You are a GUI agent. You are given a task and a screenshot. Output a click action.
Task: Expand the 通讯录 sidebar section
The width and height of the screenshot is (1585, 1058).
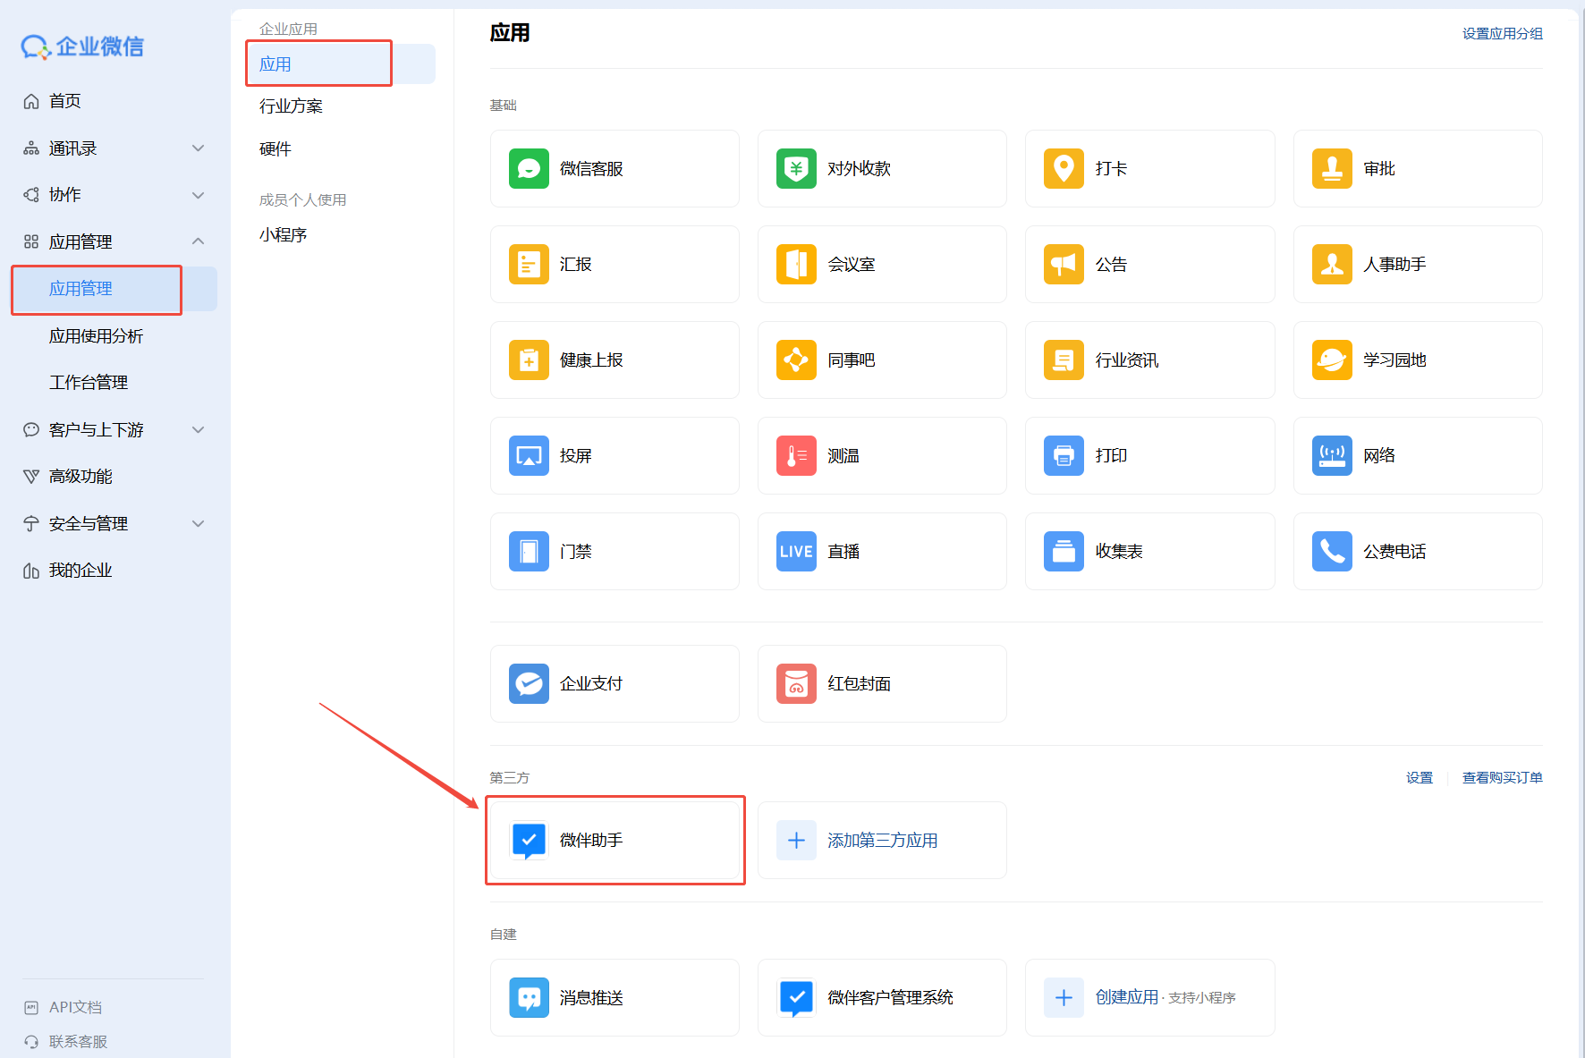(x=199, y=148)
